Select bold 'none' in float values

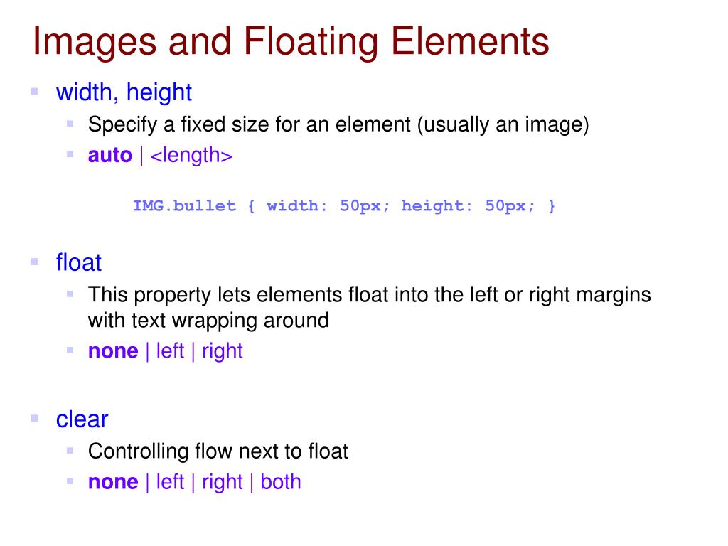[113, 351]
